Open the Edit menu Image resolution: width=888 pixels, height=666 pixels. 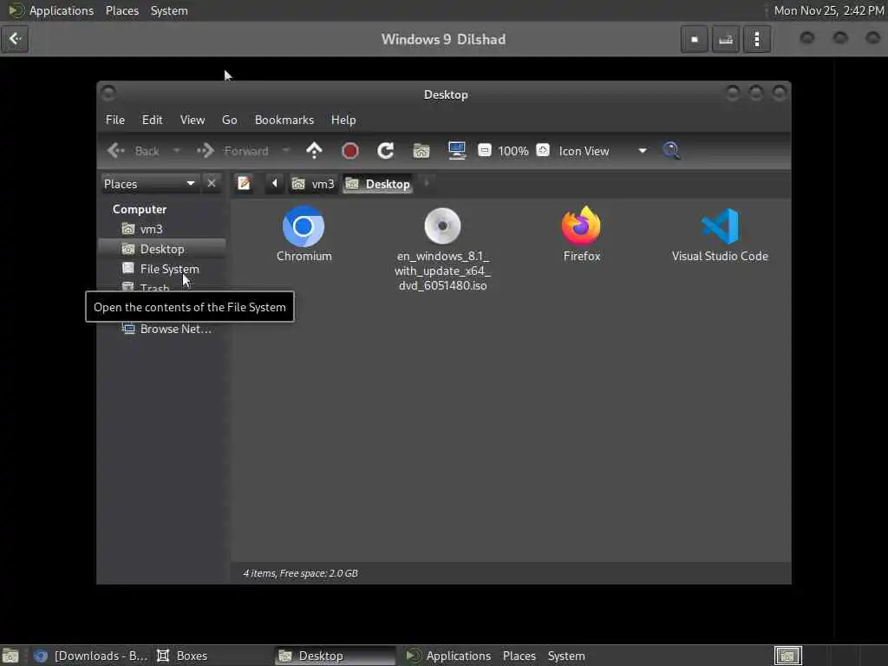(152, 120)
